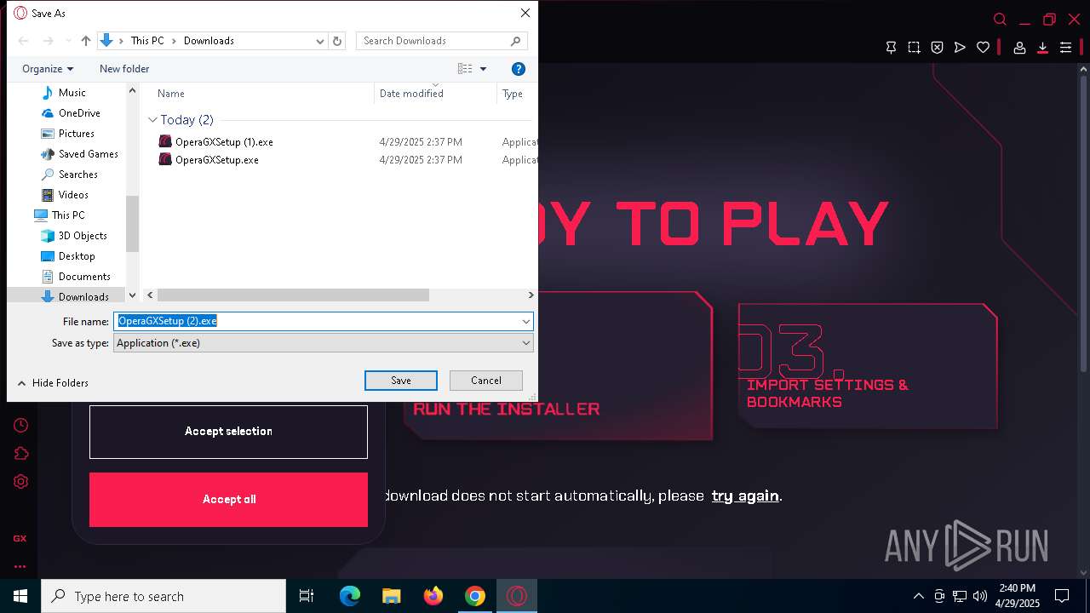Select Documents in navigation tree
The width and height of the screenshot is (1090, 613).
click(84, 277)
